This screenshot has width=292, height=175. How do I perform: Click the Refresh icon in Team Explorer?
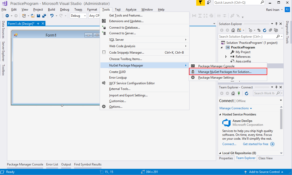pyautogui.click(x=247, y=93)
